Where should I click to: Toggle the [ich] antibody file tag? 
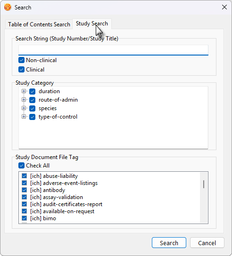click(24, 190)
